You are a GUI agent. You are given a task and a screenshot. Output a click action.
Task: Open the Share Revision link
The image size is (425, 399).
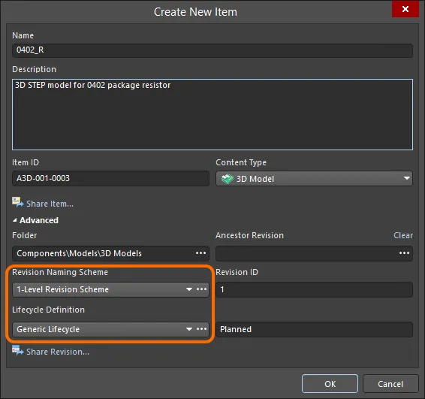point(58,352)
